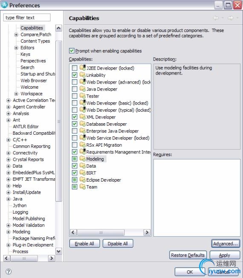Uncheck the XML Developer checkbox
Screen dimensions: 243x278
[75, 117]
